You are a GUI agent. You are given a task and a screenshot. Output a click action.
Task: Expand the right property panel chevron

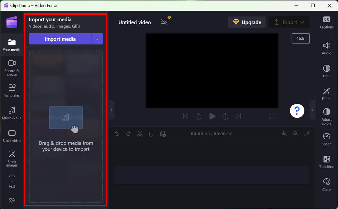pyautogui.click(x=312, y=110)
